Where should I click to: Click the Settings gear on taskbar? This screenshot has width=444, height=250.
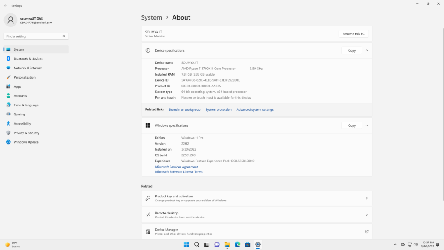258,245
